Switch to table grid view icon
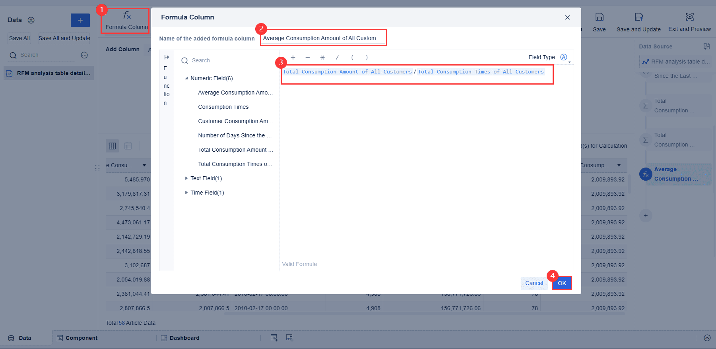Viewport: 716px width, 349px height. tap(113, 146)
